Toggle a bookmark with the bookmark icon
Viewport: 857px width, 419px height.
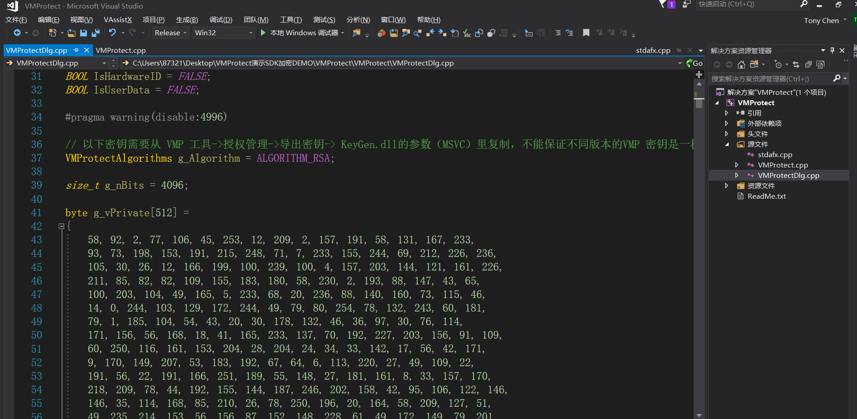[586, 33]
